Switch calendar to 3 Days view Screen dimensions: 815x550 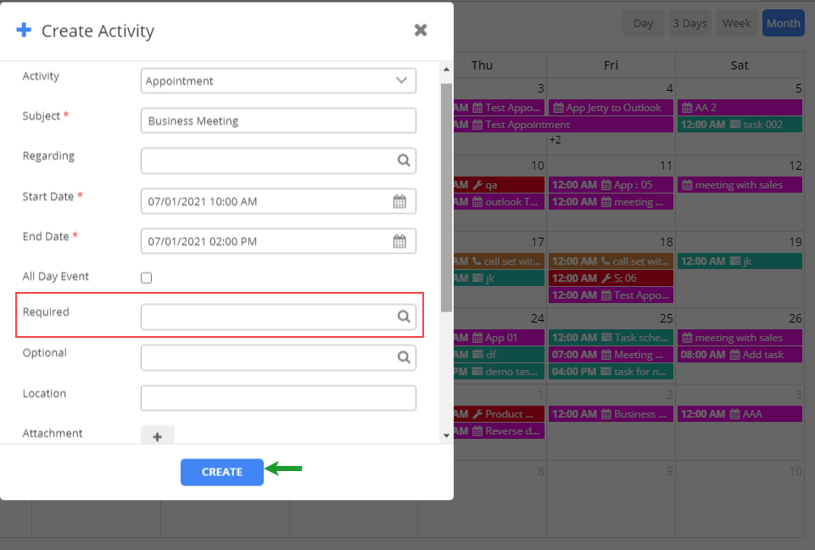point(689,23)
